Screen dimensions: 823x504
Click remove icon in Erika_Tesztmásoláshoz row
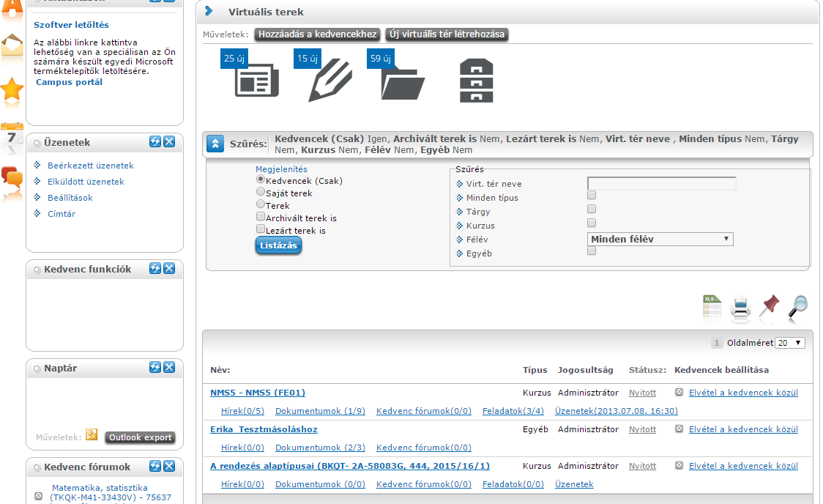tap(679, 429)
